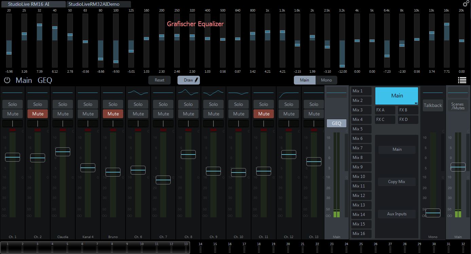Click the Main output fader handle
The image size is (471, 254).
(458, 167)
